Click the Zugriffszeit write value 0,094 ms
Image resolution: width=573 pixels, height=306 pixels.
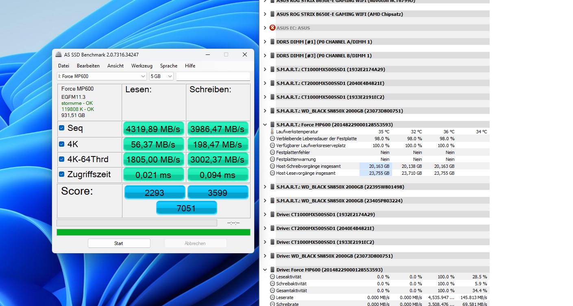[x=218, y=175]
